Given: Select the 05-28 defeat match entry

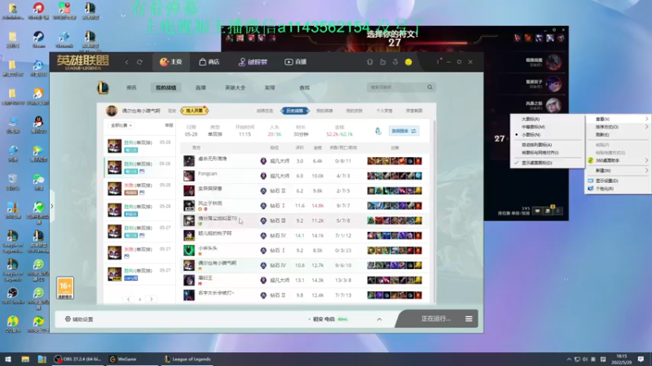Looking at the screenshot, I should pyautogui.click(x=139, y=189).
